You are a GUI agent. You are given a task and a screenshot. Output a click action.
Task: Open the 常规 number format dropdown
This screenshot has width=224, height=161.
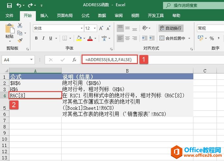tap(210, 28)
